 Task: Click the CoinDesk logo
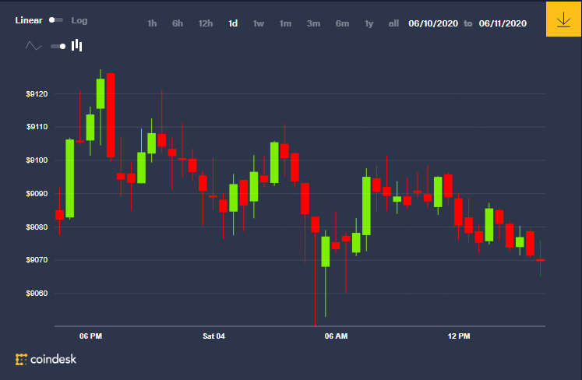pyautogui.click(x=46, y=359)
